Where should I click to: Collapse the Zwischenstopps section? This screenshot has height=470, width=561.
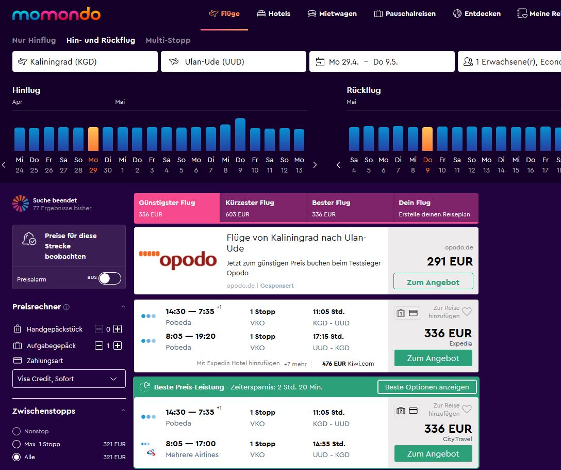point(123,411)
